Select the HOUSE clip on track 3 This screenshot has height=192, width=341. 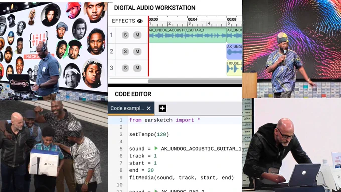click(235, 68)
